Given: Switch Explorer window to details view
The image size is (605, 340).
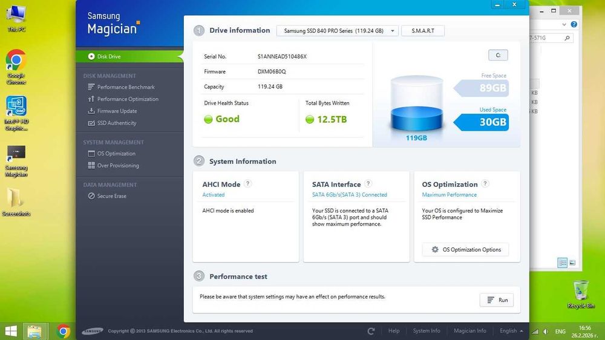Looking at the screenshot, I should (563, 263).
